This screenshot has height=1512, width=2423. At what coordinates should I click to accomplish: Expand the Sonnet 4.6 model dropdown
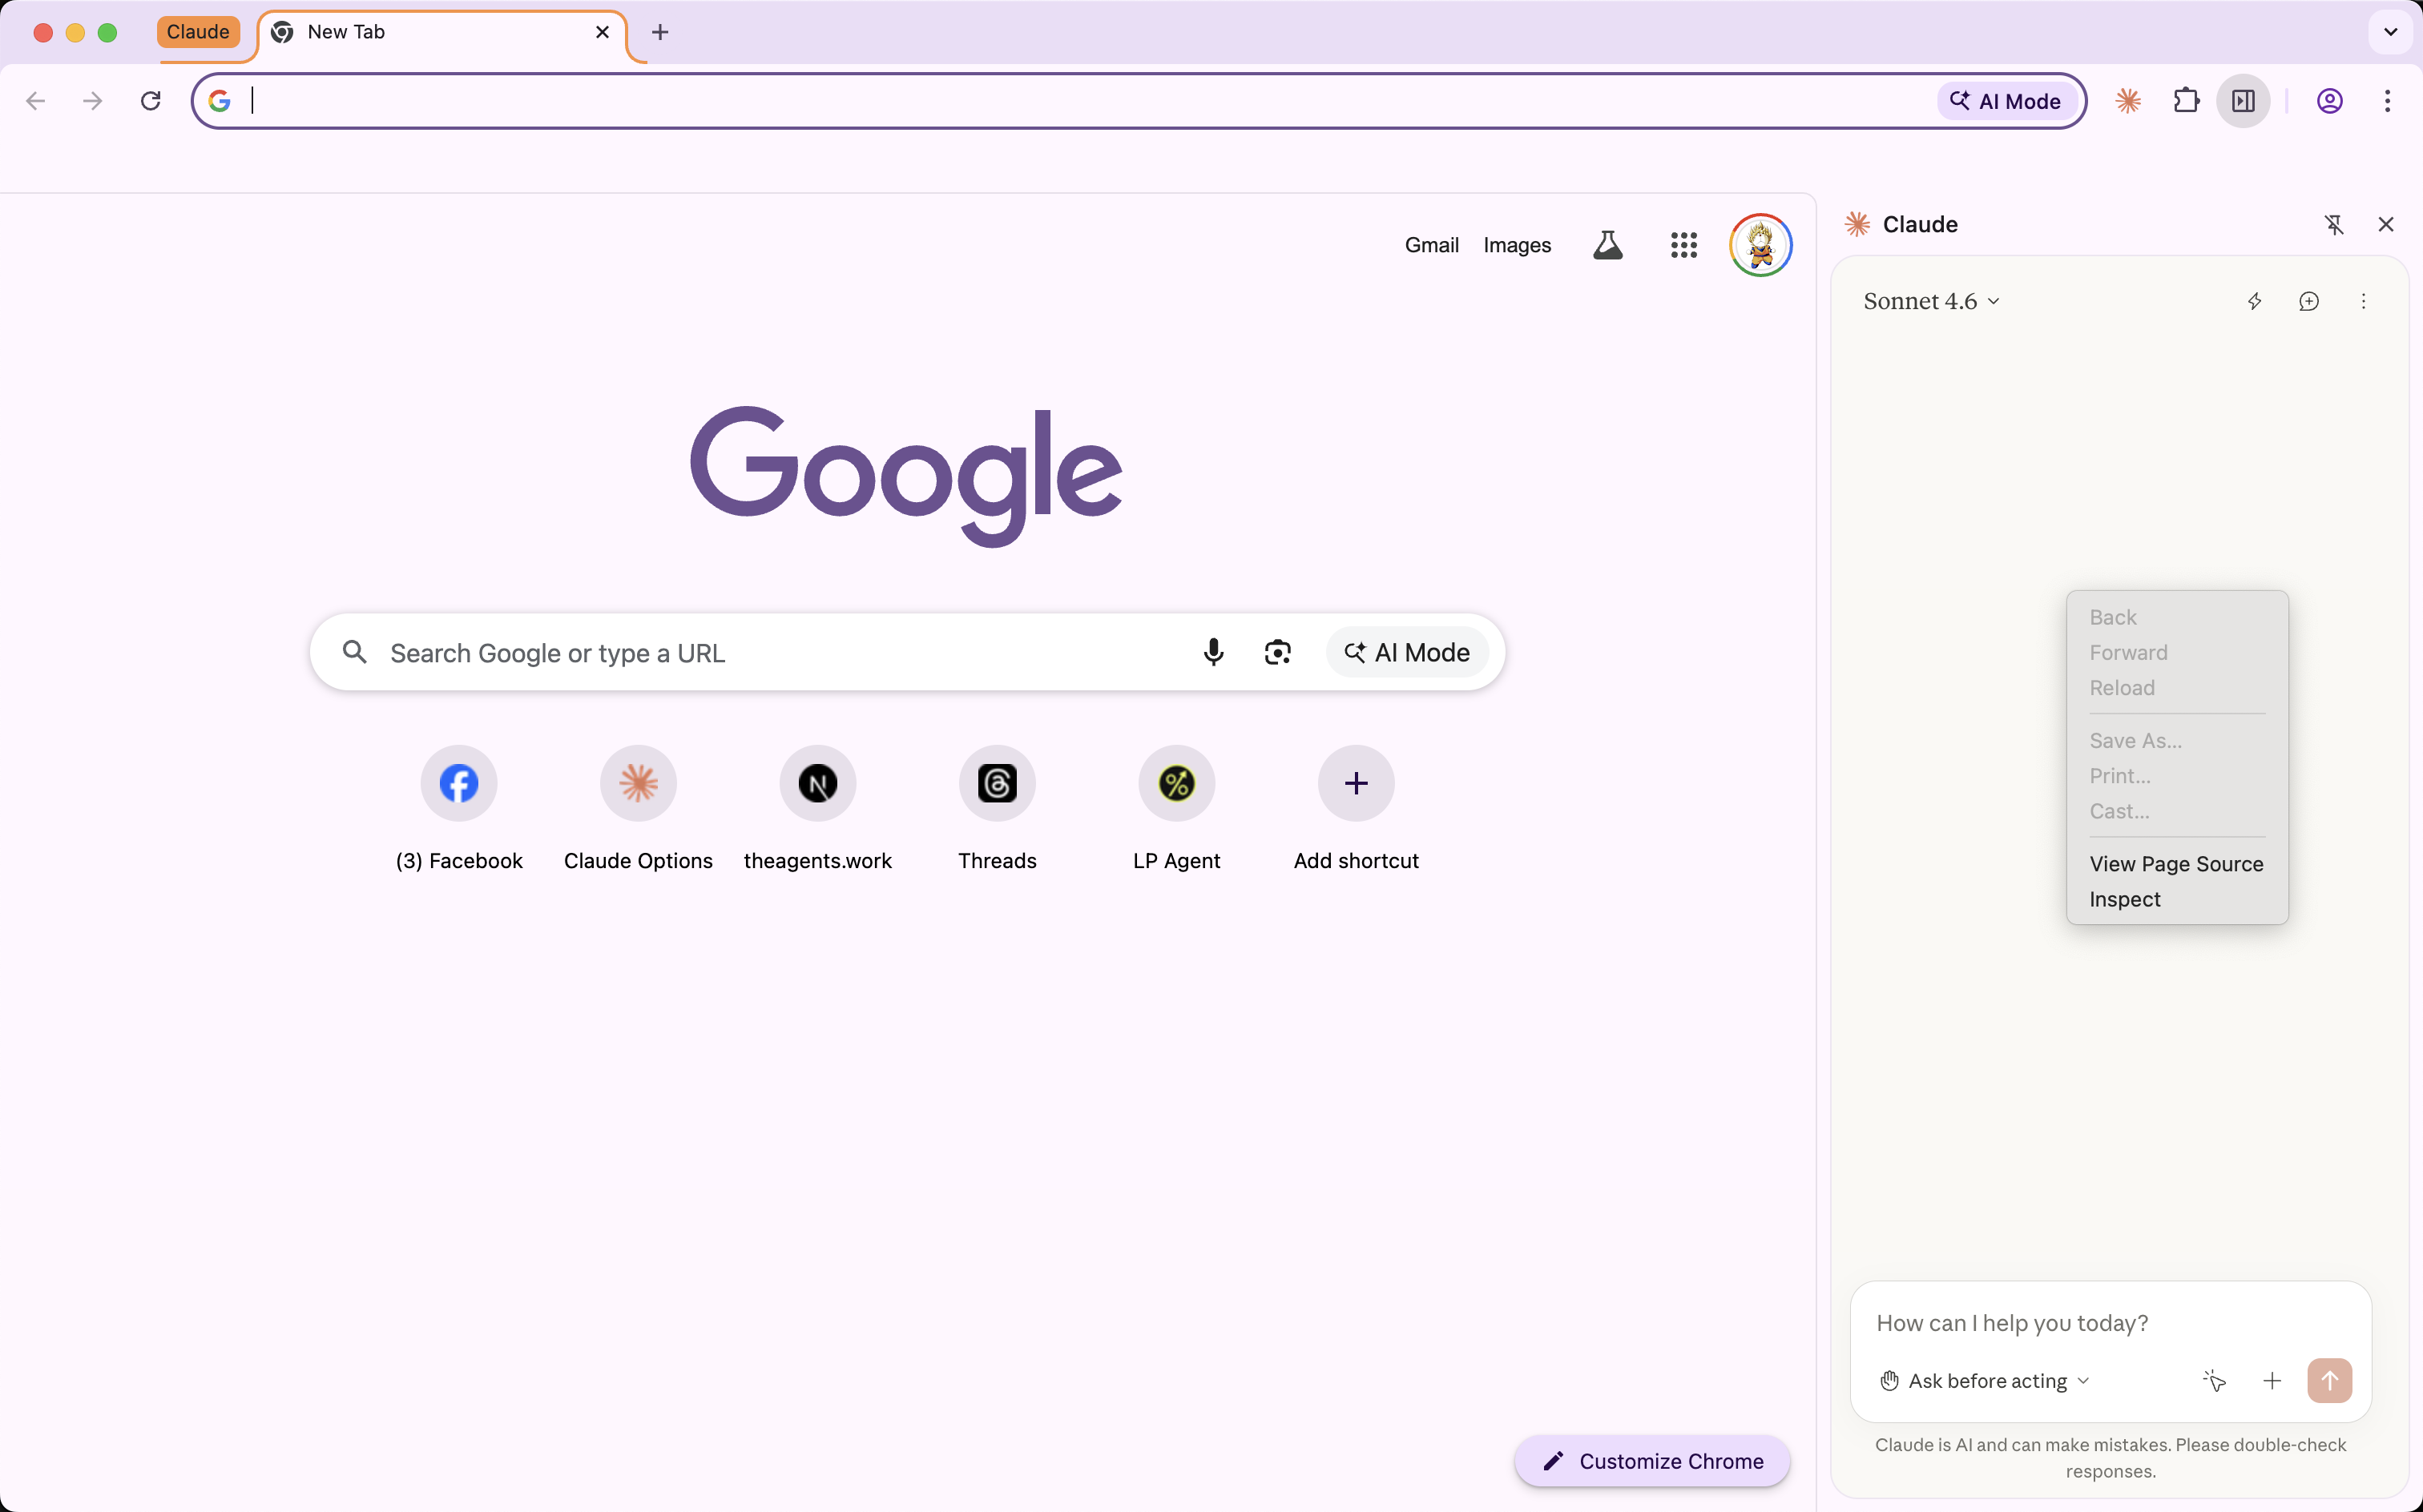(x=1932, y=301)
